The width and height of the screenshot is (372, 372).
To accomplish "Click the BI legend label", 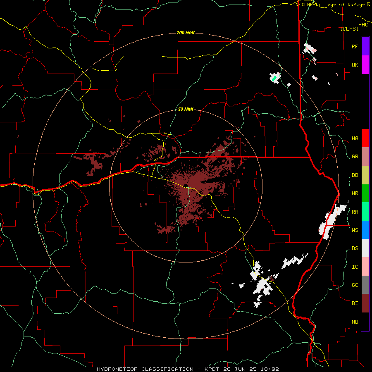I will 355,303.
